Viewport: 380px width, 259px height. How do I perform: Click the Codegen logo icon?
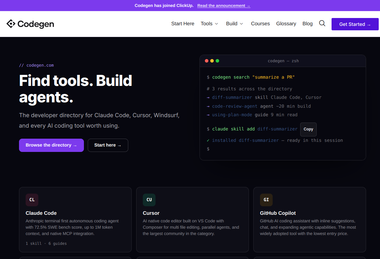click(x=11, y=24)
